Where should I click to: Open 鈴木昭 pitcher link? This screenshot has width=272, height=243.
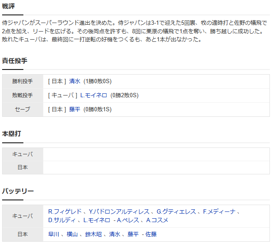[93, 234]
